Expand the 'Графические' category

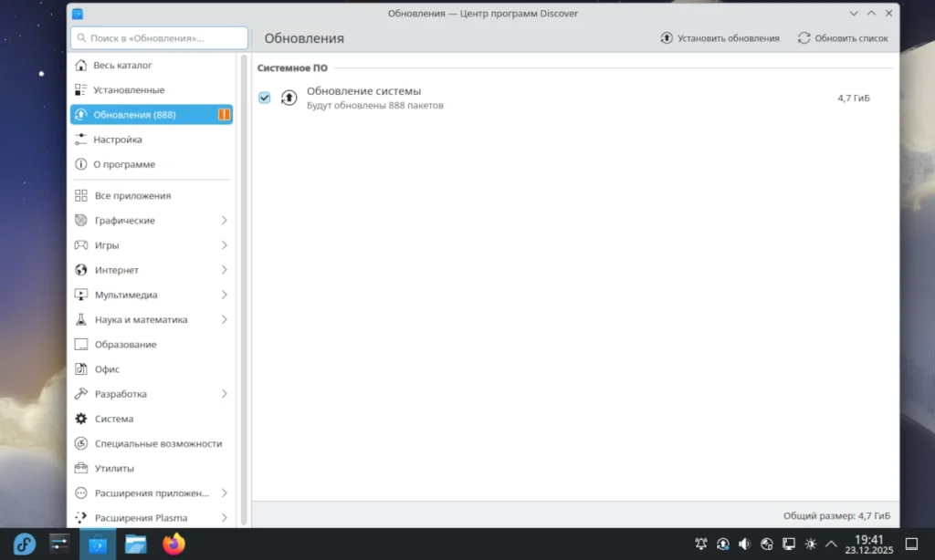225,221
